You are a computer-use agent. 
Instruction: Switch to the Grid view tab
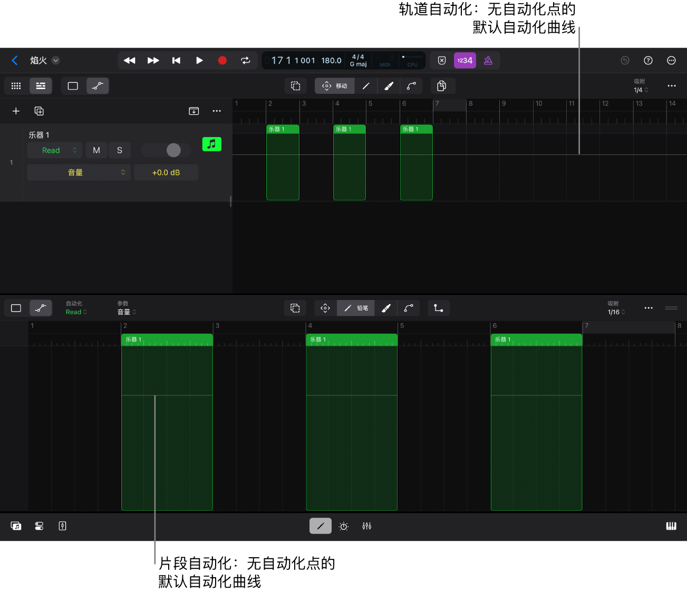[16, 86]
